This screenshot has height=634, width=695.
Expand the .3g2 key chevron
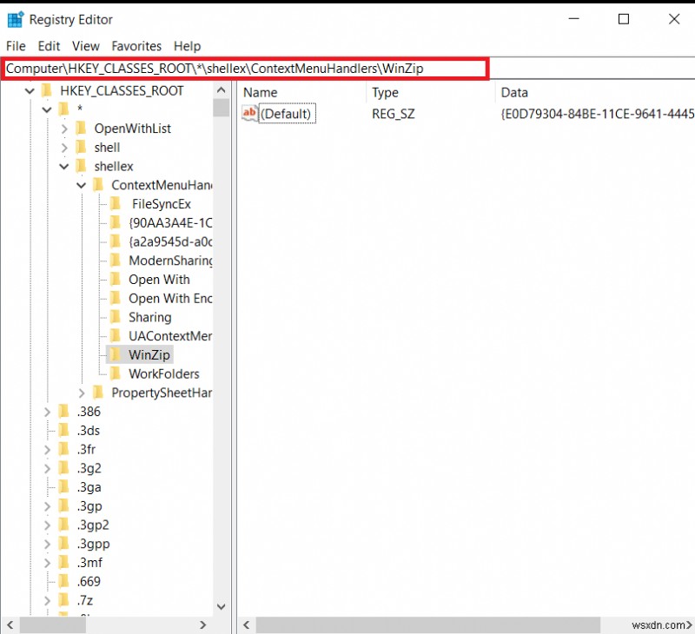(x=47, y=469)
